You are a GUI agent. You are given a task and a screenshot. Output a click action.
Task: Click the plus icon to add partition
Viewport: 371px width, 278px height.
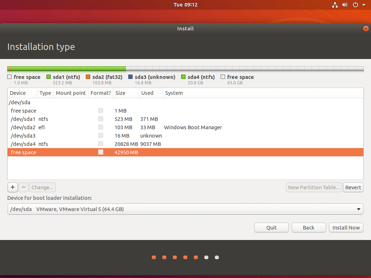click(x=13, y=187)
